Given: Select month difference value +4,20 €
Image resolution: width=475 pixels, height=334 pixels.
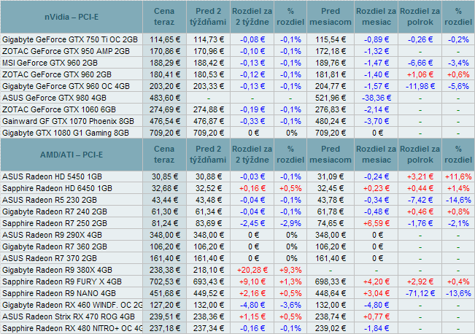Looking at the screenshot, I should (x=376, y=281).
